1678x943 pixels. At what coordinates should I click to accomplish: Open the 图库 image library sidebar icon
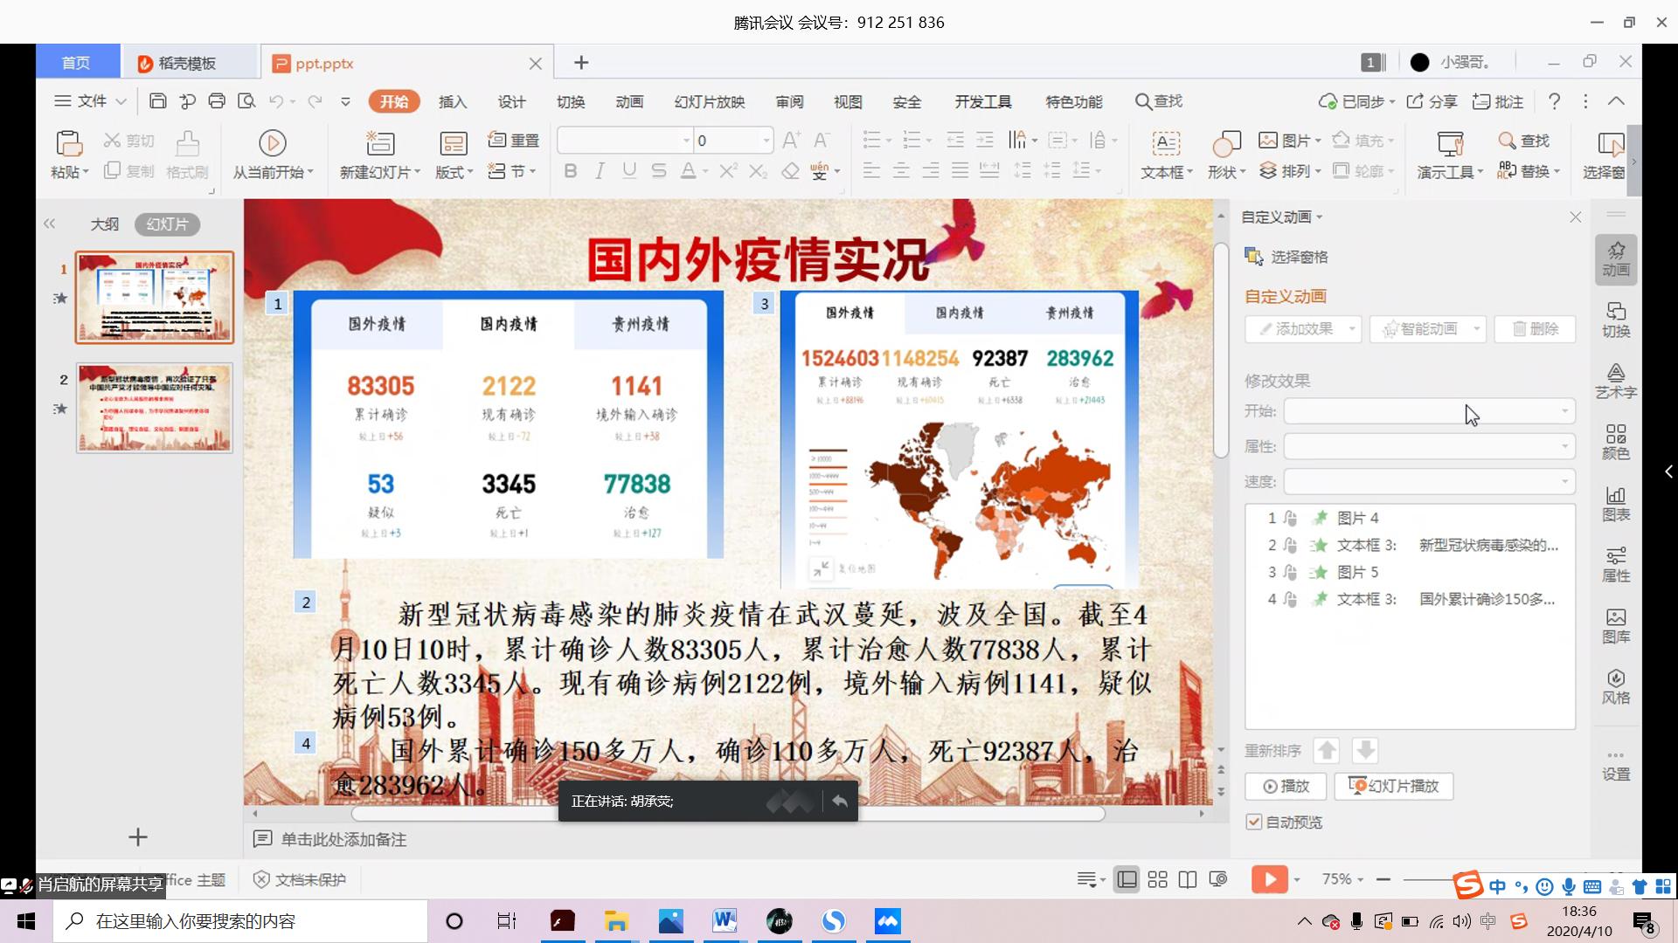click(1615, 625)
